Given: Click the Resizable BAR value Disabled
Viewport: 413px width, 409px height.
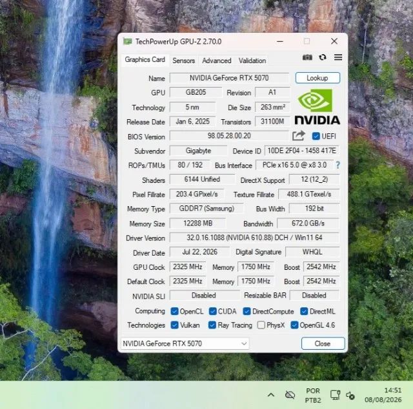Looking at the screenshot, I should pos(314,295).
